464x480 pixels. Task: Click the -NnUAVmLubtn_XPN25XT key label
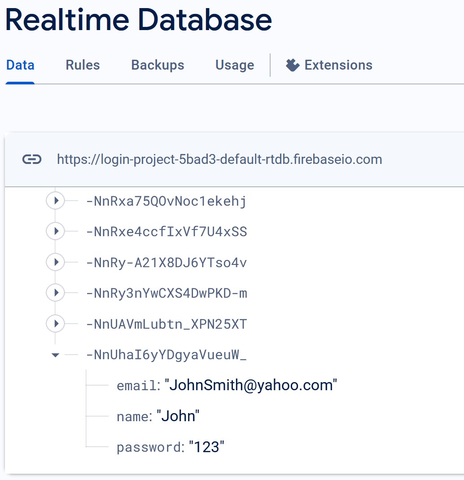tap(166, 324)
